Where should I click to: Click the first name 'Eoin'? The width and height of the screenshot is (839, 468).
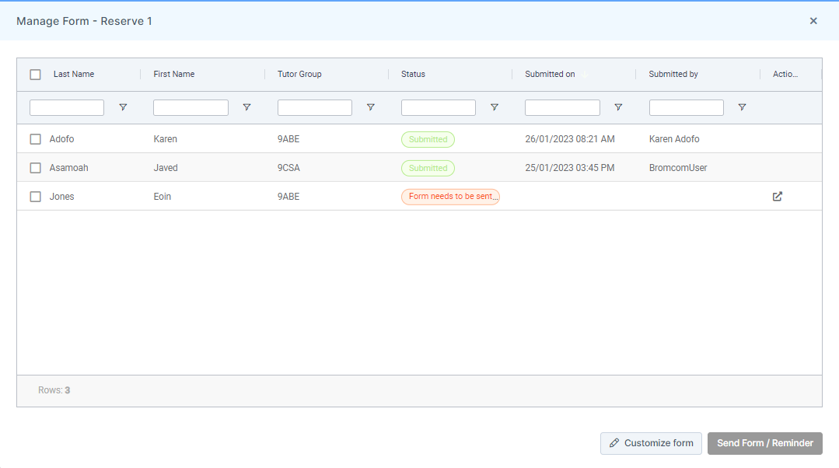(x=163, y=197)
